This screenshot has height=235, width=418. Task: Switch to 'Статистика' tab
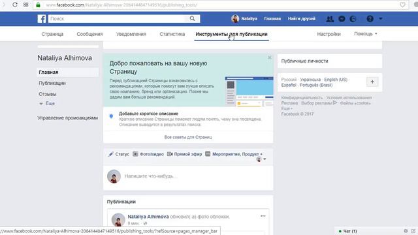[172, 34]
